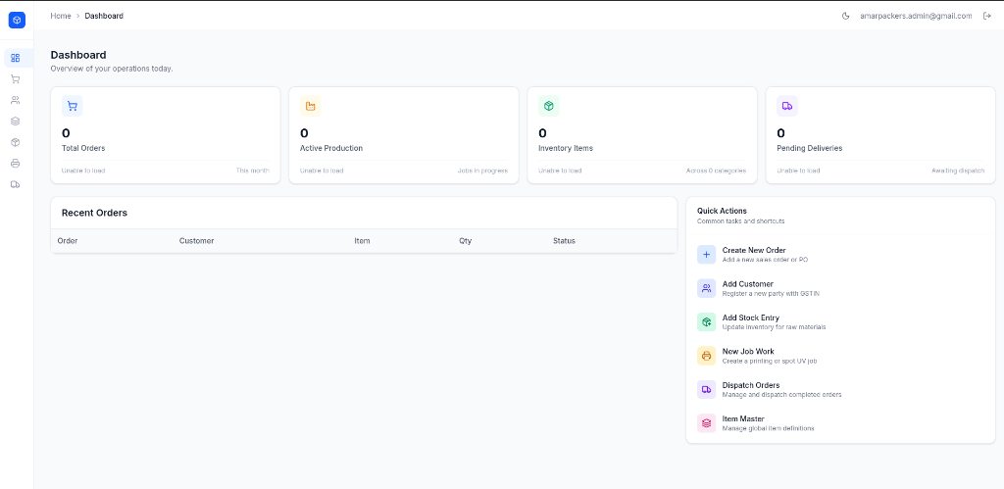1004x489 pixels.
Task: Click the Inventory Items label
Action: (566, 149)
